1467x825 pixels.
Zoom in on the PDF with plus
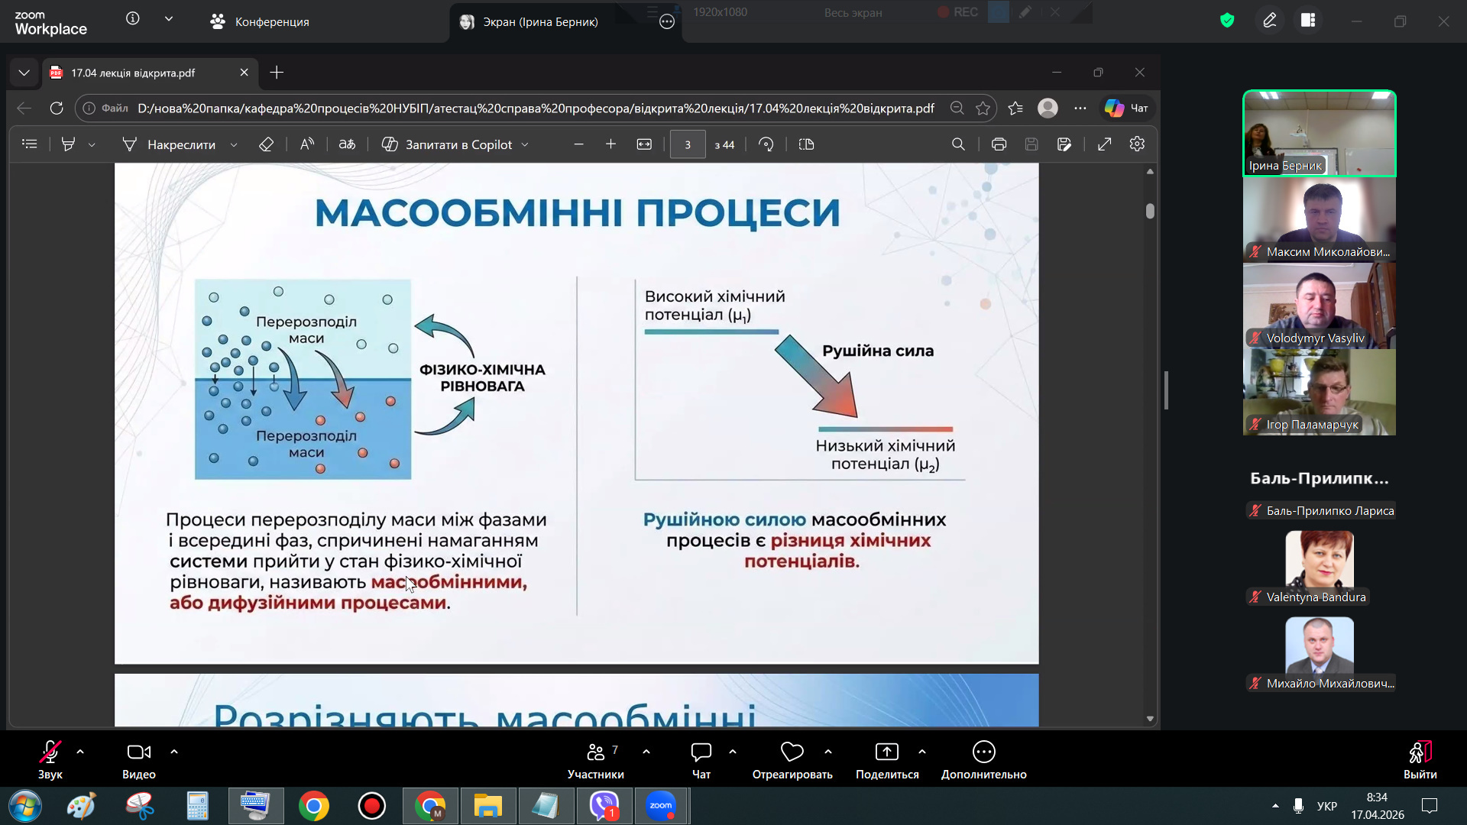click(x=610, y=144)
